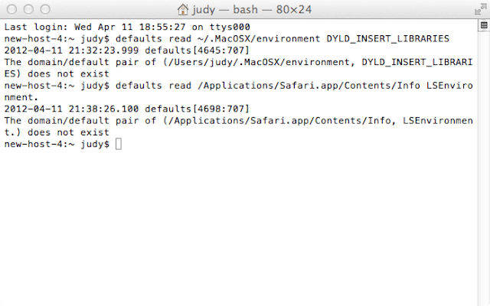The width and height of the screenshot is (490, 306).
Task: Click the LSEnvironmen error message line
Action: 238,121
